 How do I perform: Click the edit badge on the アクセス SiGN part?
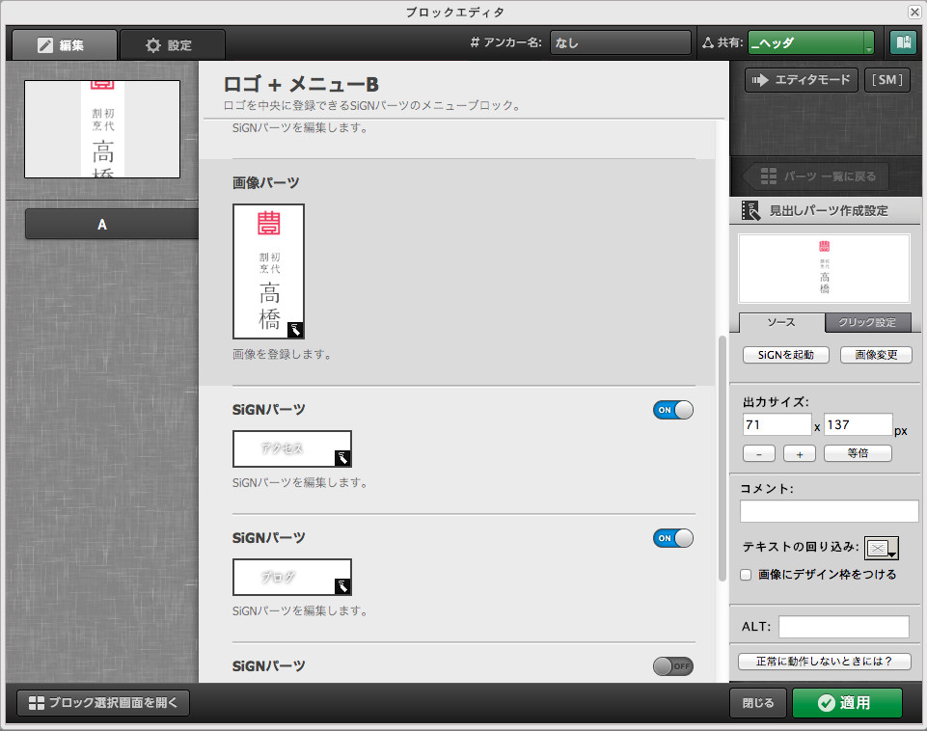[342, 458]
